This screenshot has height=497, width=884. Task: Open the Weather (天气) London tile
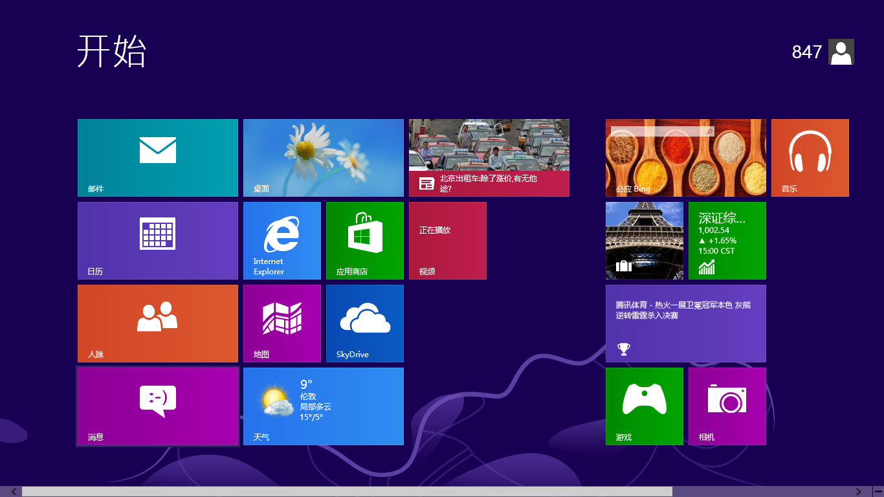coord(323,406)
